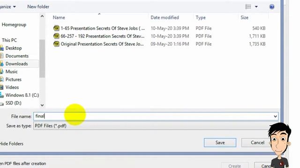
Task: Sort files by Size column
Action: 244,18
